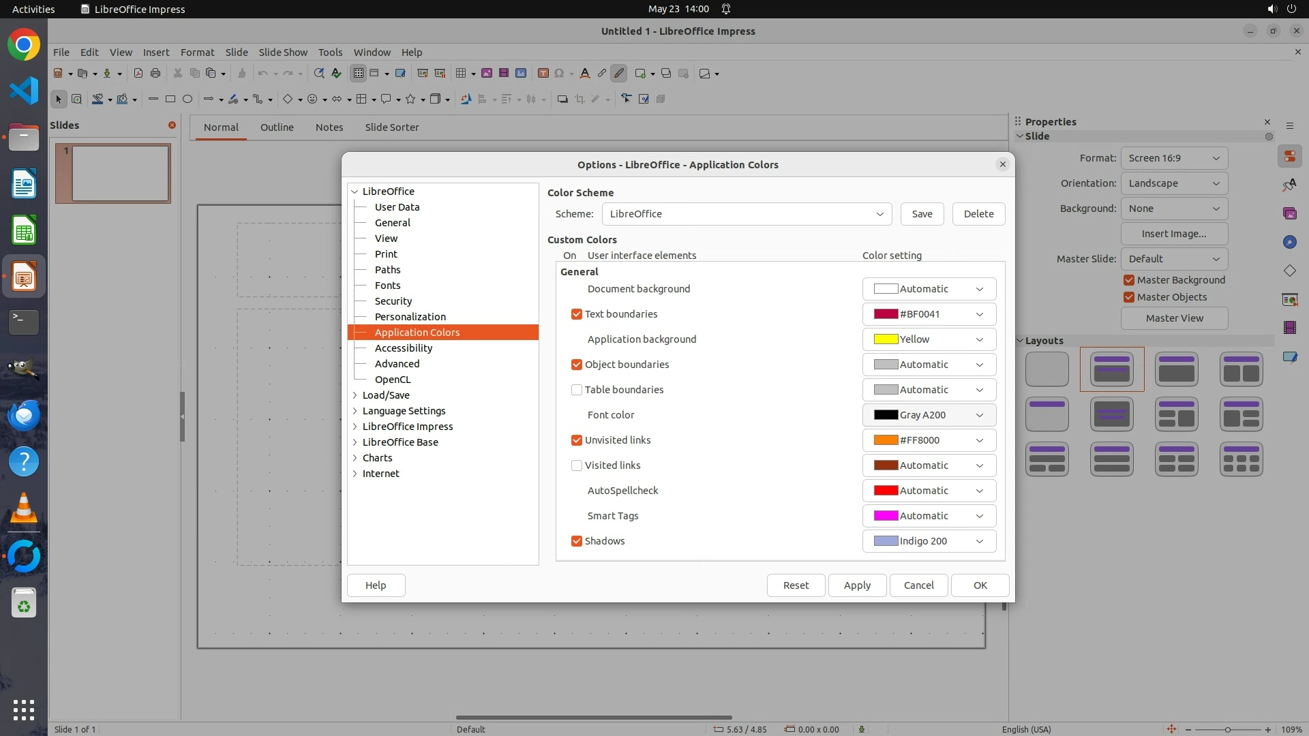
Task: Open the Scheme dropdown showing LibreOffice
Action: pos(747,214)
